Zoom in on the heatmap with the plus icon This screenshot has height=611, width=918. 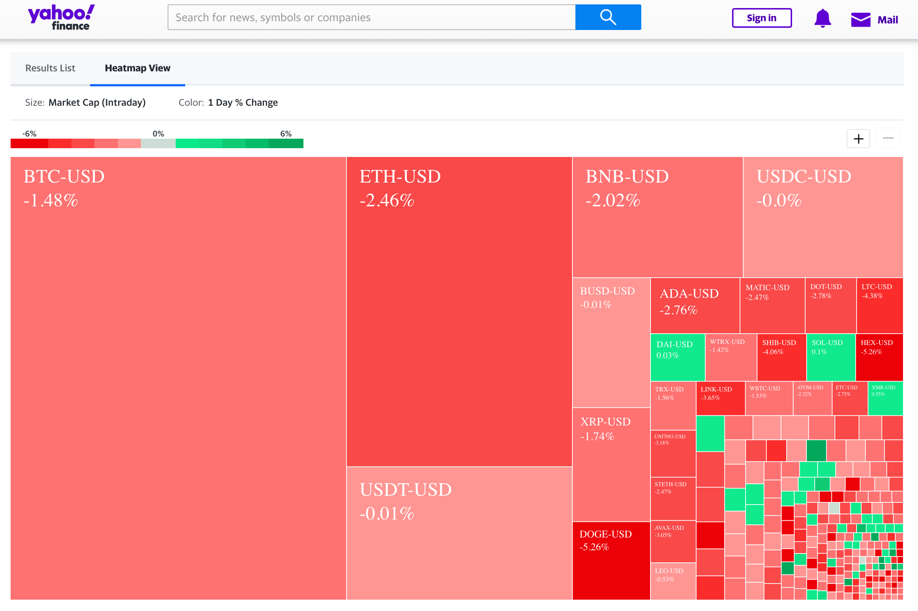tap(858, 139)
